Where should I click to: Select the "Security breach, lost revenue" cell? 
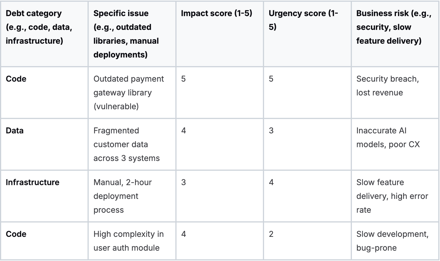click(388, 86)
